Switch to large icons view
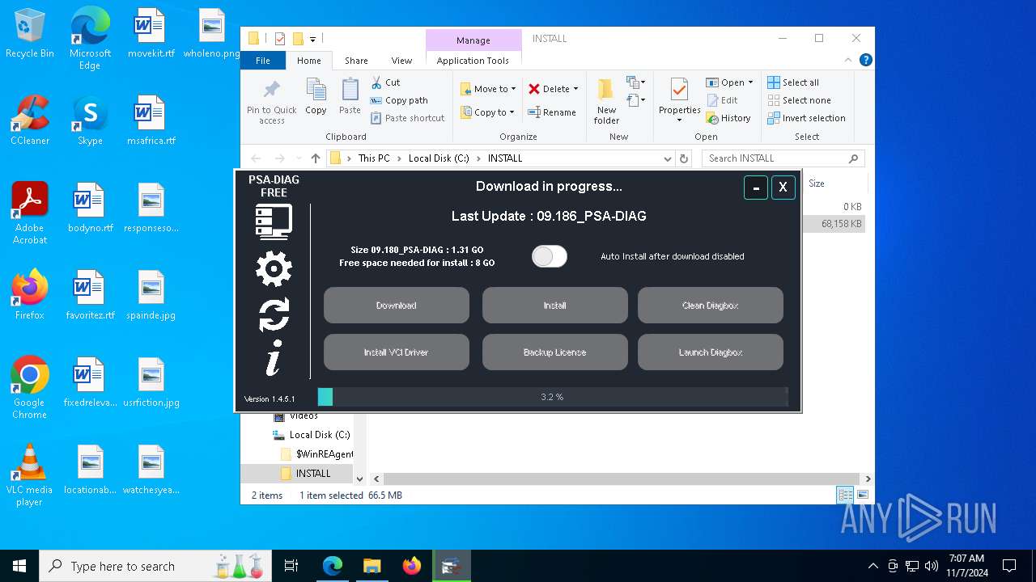 click(863, 495)
